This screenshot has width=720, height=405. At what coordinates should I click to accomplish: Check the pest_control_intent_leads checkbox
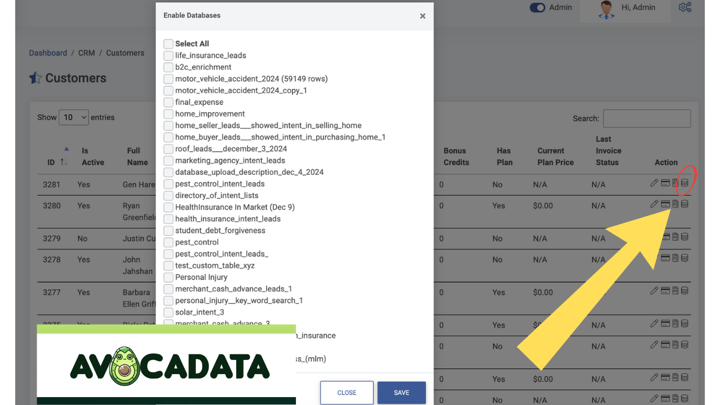click(168, 183)
